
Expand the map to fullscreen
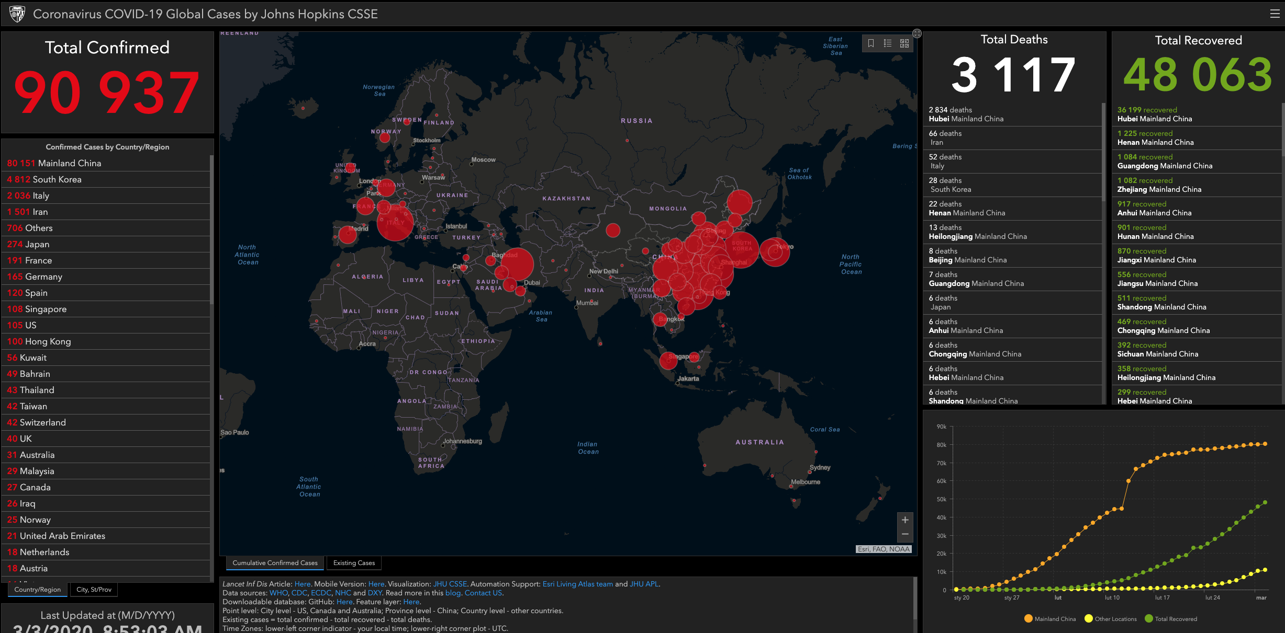[x=917, y=33]
